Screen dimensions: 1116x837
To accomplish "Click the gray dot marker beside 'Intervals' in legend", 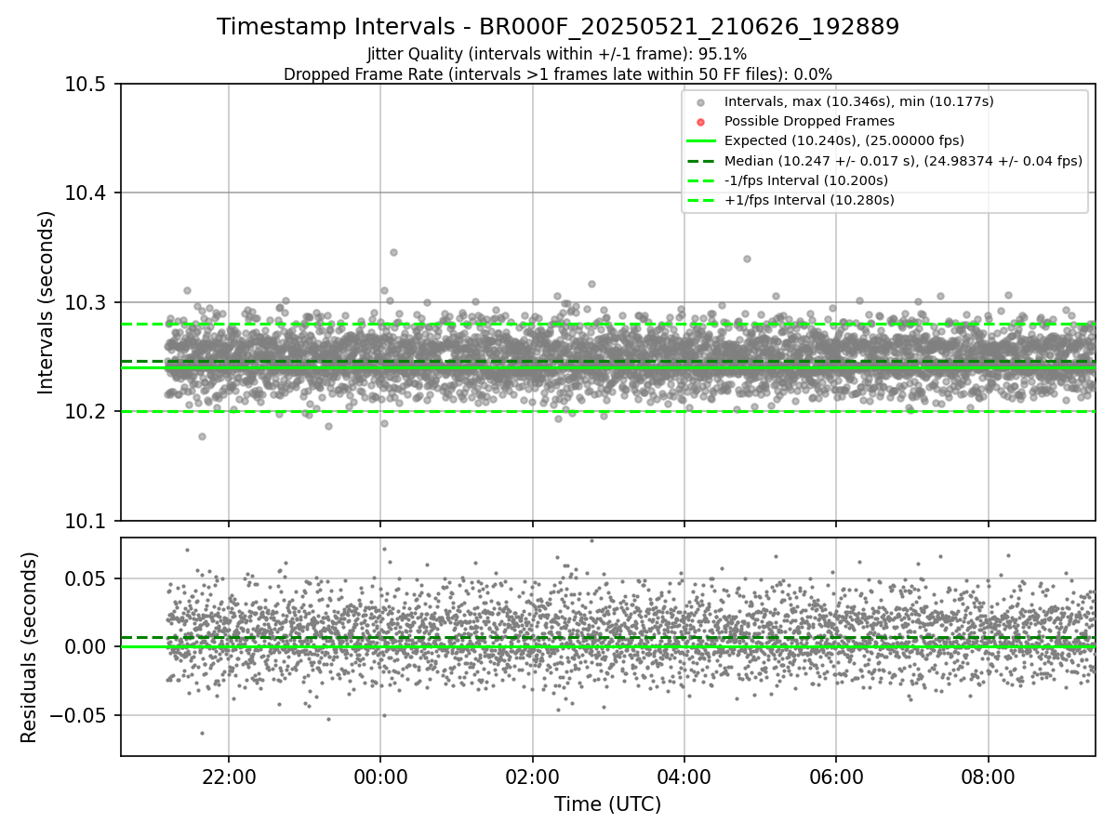I will (701, 102).
